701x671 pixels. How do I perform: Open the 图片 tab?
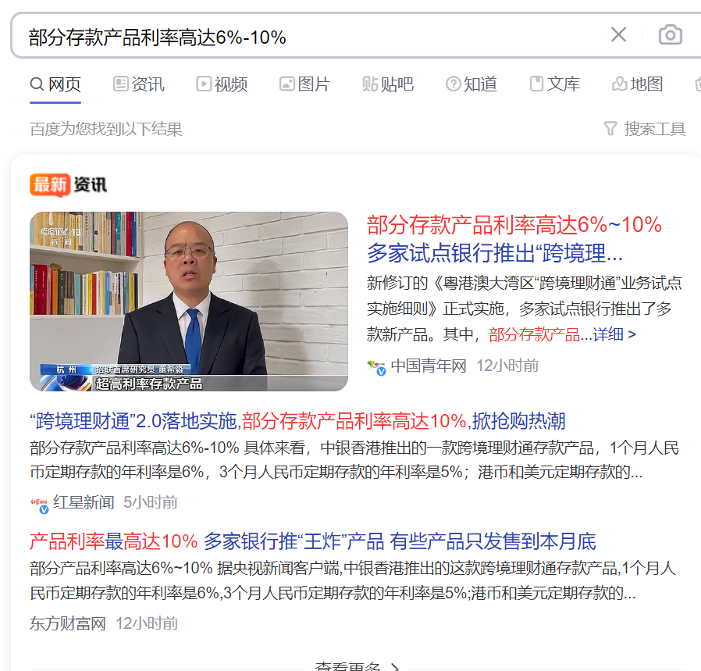pos(305,84)
